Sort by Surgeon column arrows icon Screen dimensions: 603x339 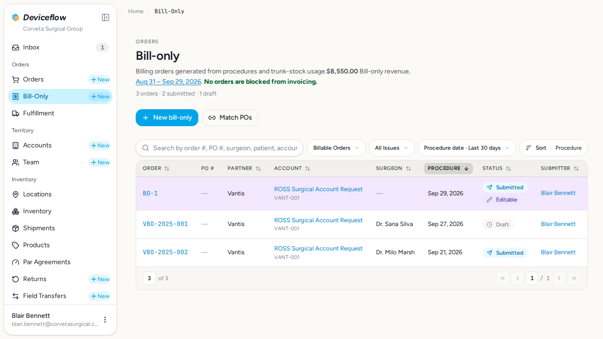pyautogui.click(x=408, y=169)
